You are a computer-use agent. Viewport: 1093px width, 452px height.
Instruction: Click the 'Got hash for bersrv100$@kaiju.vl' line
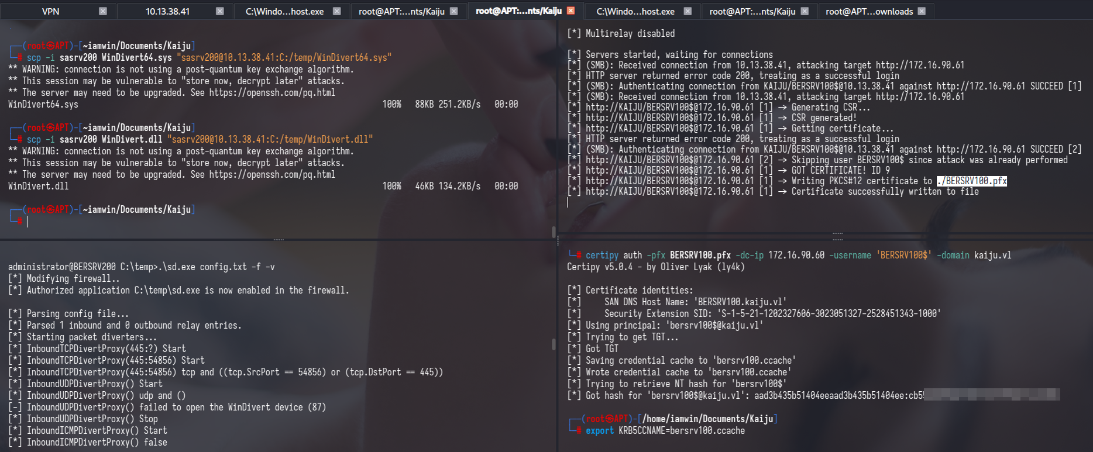[x=813, y=395]
